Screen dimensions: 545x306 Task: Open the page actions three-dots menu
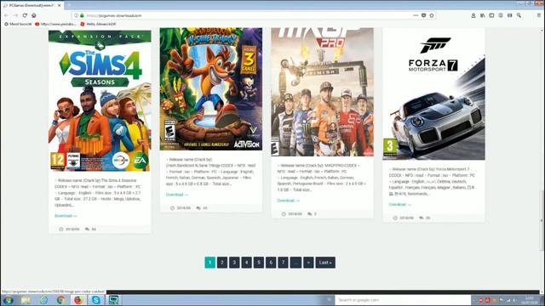416,15
